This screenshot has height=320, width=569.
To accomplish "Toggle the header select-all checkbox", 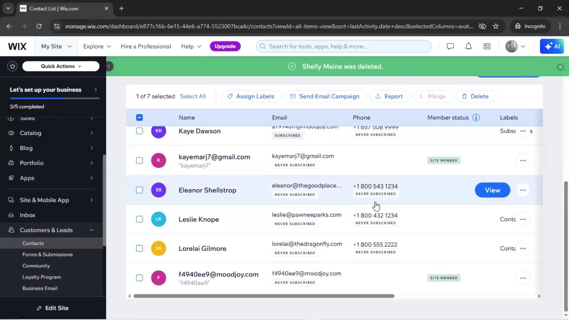I will [139, 118].
